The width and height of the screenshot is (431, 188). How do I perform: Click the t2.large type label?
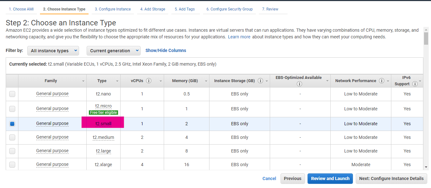pos(103,151)
